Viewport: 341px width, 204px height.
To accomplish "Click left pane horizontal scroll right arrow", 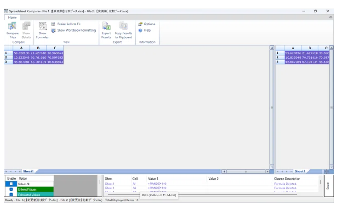I will coord(268,171).
